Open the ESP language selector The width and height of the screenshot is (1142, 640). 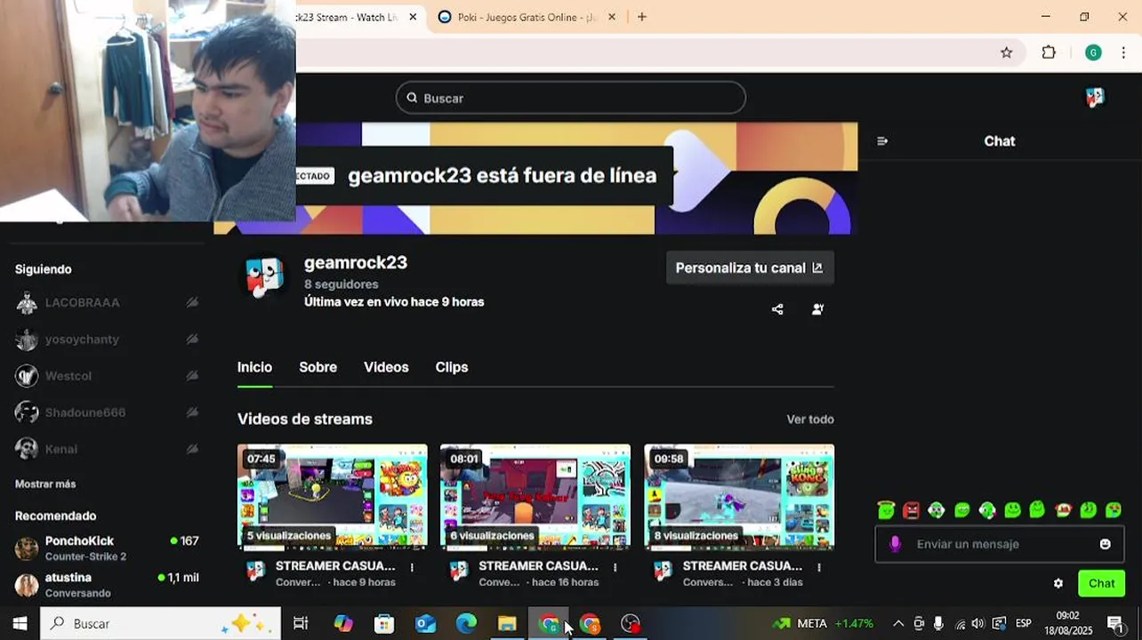1024,624
